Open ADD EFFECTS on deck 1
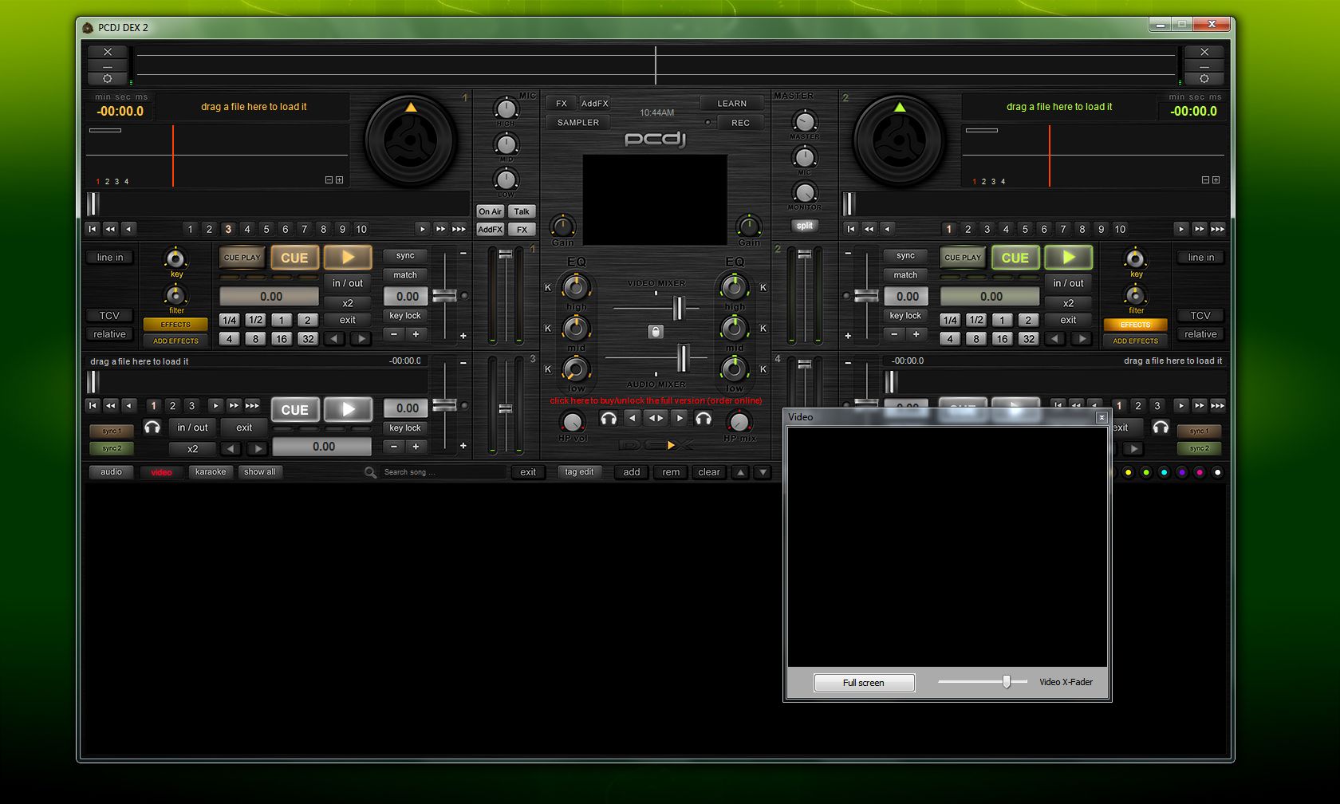The width and height of the screenshot is (1340, 804). click(175, 341)
